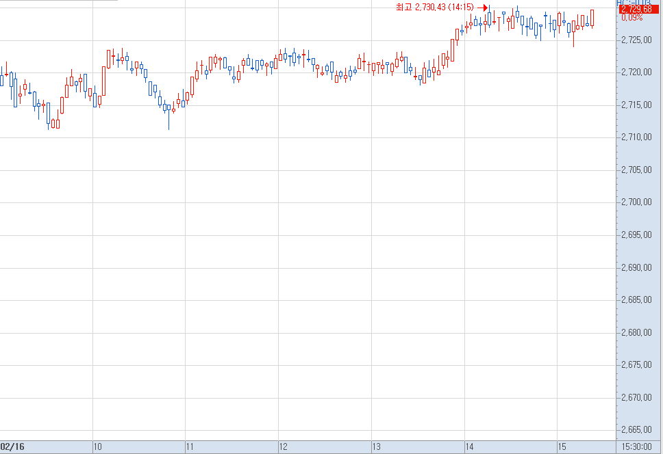Click the 2,690.00 price axis label

click(x=636, y=267)
